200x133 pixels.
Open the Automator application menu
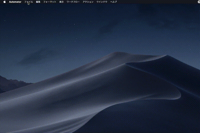pyautogui.click(x=15, y=2)
